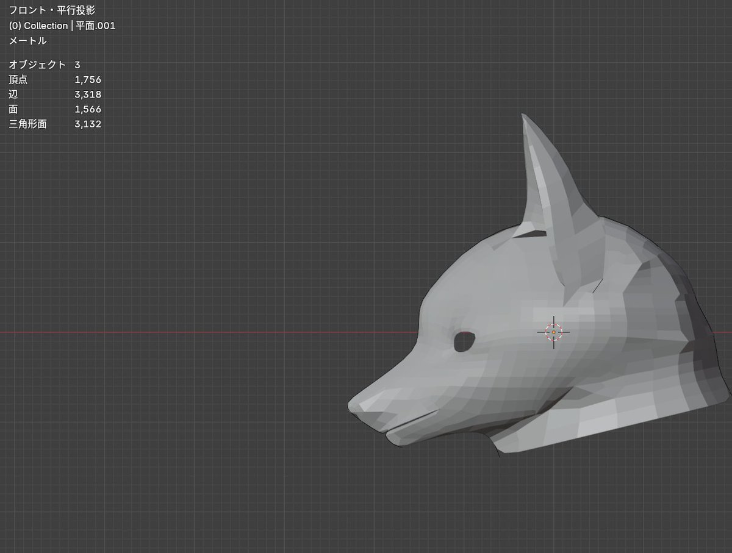This screenshot has width=732, height=553.
Task: Click the '三角形面' statistics label
Action: (27, 124)
